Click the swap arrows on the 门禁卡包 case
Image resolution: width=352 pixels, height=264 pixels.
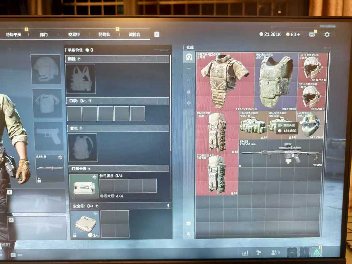[x=95, y=177]
